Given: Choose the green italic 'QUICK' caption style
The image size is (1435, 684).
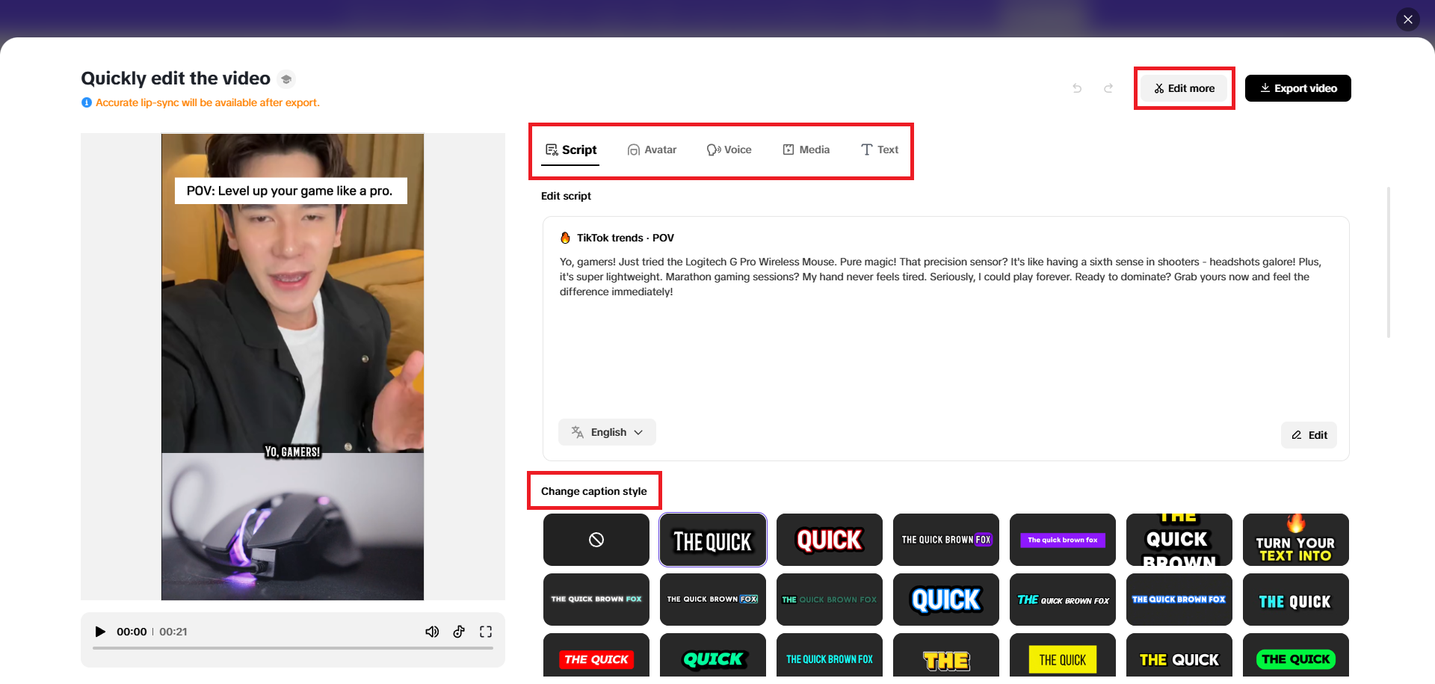Looking at the screenshot, I should [x=713, y=657].
